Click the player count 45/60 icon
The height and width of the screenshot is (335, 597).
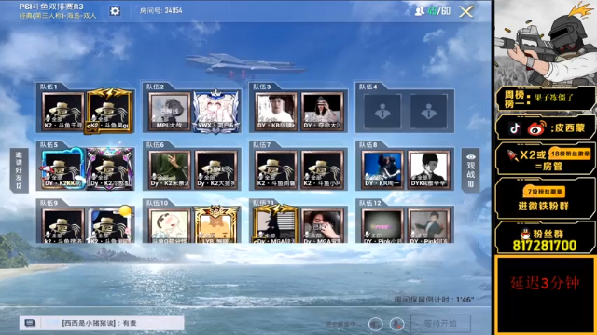419,11
